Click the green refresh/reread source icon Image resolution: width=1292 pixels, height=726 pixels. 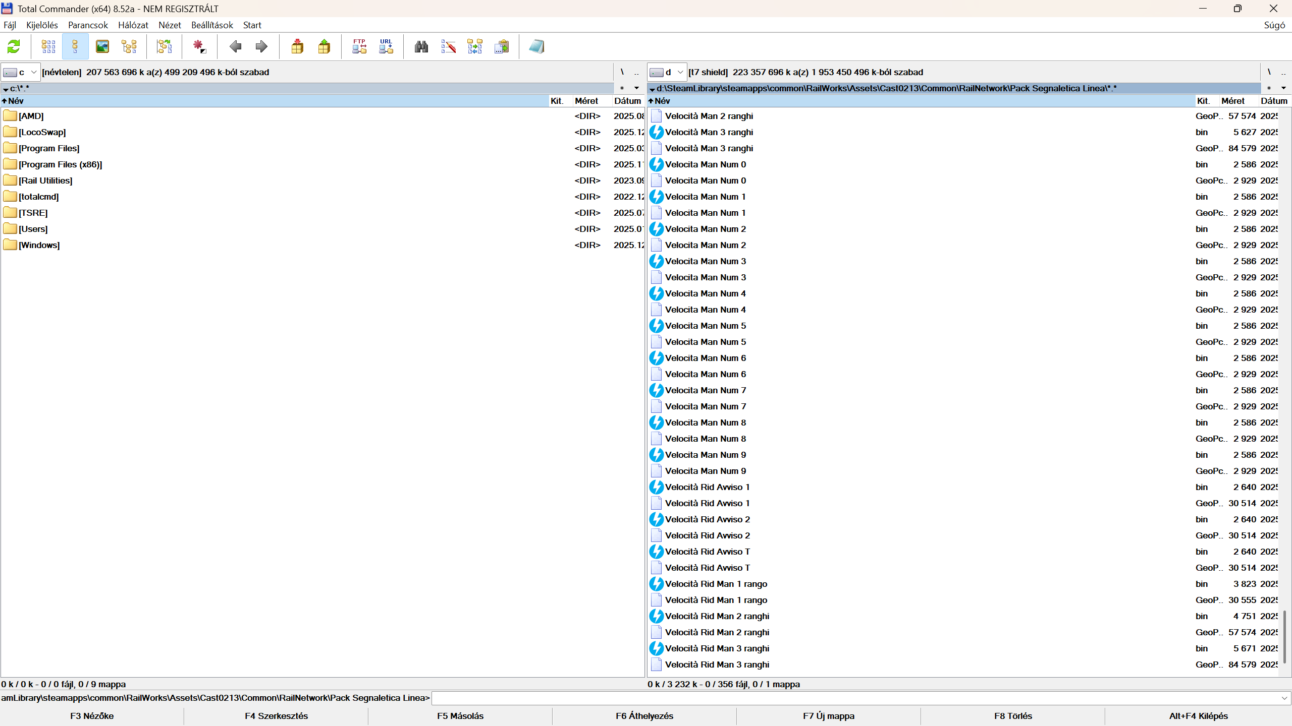(14, 47)
